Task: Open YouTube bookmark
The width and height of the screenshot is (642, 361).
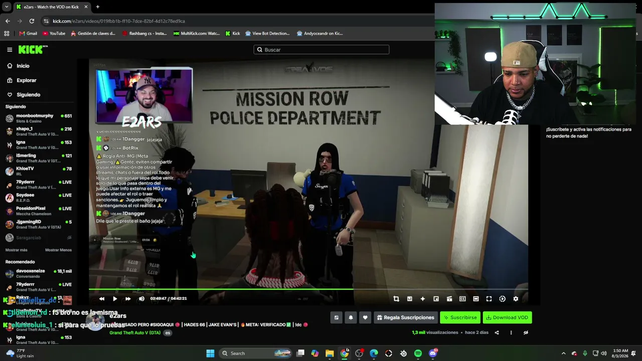Action: pyautogui.click(x=54, y=34)
